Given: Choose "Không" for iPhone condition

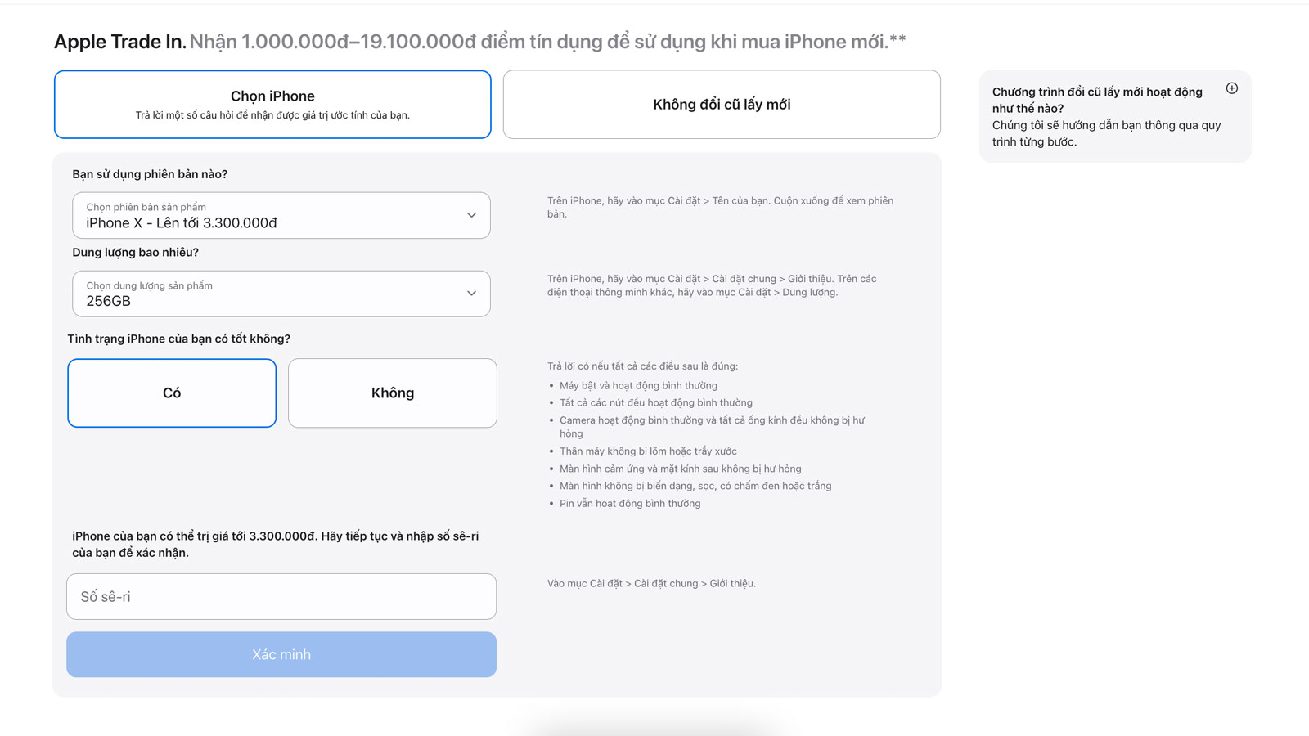Looking at the screenshot, I should (x=393, y=393).
